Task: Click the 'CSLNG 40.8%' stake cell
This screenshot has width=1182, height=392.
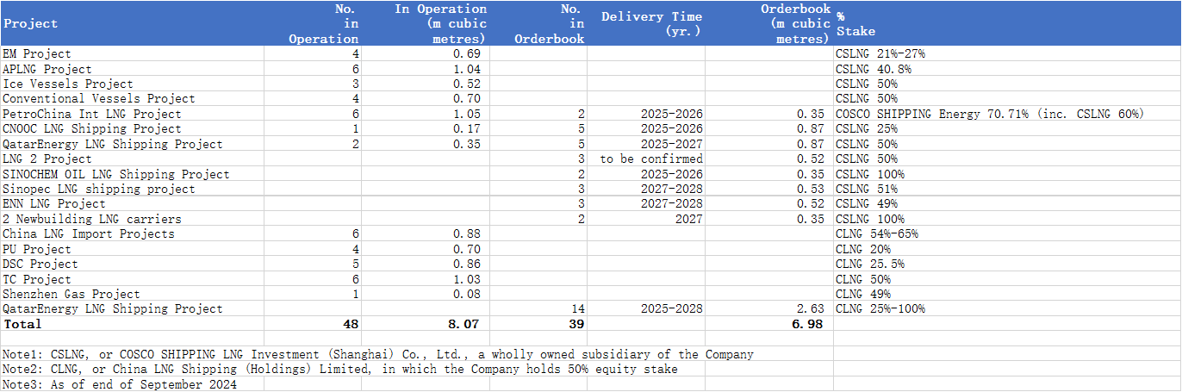Action: coord(1006,69)
